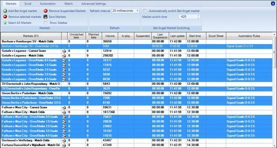Click the Select All Markets star icon
Viewport: 277px width, 148px height.
click(5, 23)
